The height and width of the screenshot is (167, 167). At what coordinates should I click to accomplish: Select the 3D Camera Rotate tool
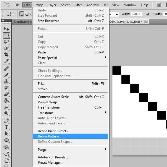coord(6,154)
